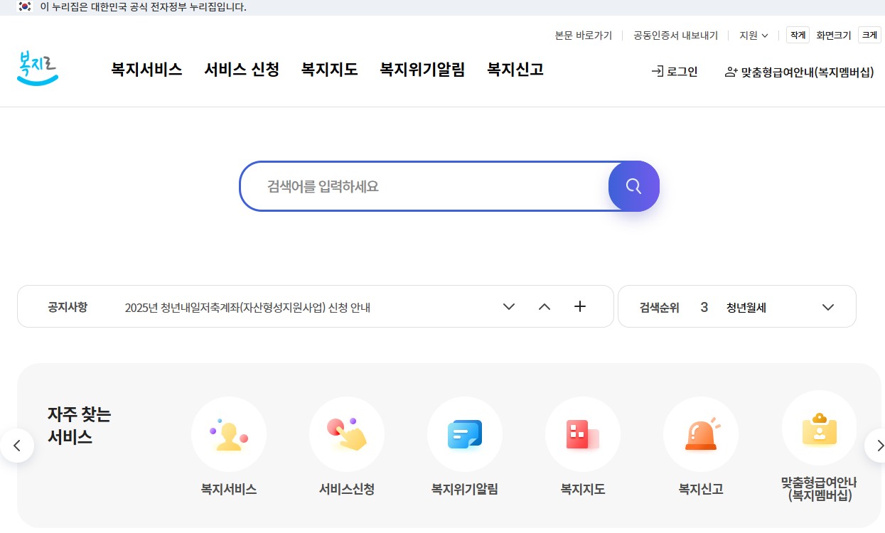885x533 pixels.
Task: Show next notice with down chevron
Action: (509, 307)
